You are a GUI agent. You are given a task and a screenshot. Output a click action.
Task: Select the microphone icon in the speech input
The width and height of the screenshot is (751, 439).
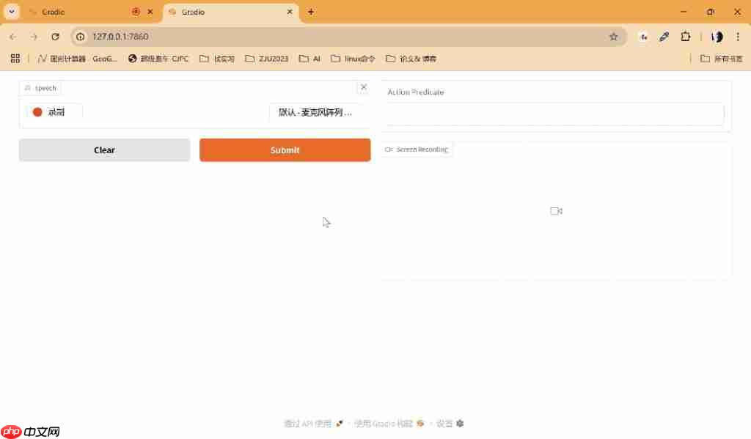[x=29, y=88]
